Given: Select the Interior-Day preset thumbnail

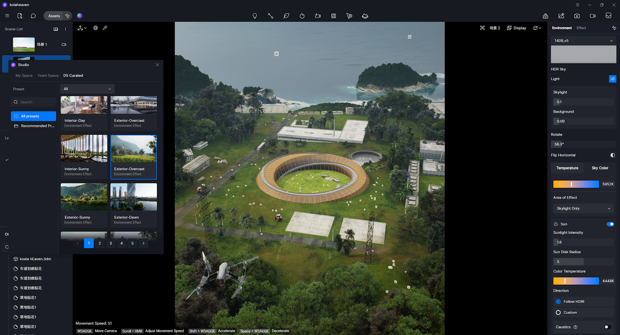Looking at the screenshot, I should point(84,105).
